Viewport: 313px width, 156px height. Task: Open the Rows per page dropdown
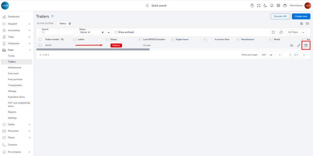266,55
